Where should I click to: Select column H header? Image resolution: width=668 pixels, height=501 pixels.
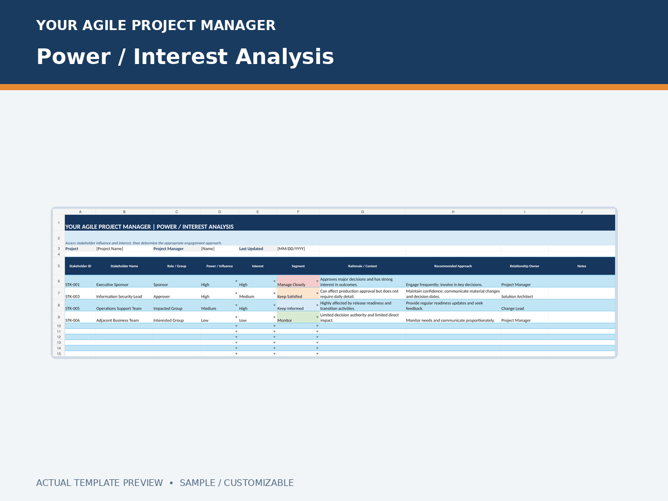(453, 212)
